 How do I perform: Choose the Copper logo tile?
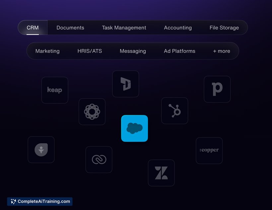point(209,151)
